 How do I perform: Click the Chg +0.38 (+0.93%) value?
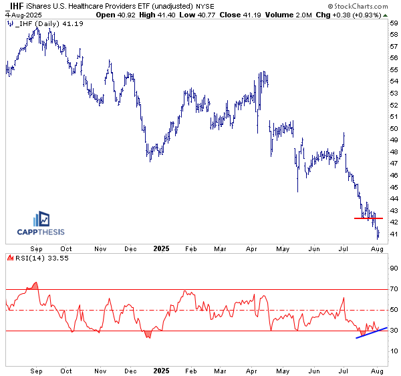tap(349, 15)
